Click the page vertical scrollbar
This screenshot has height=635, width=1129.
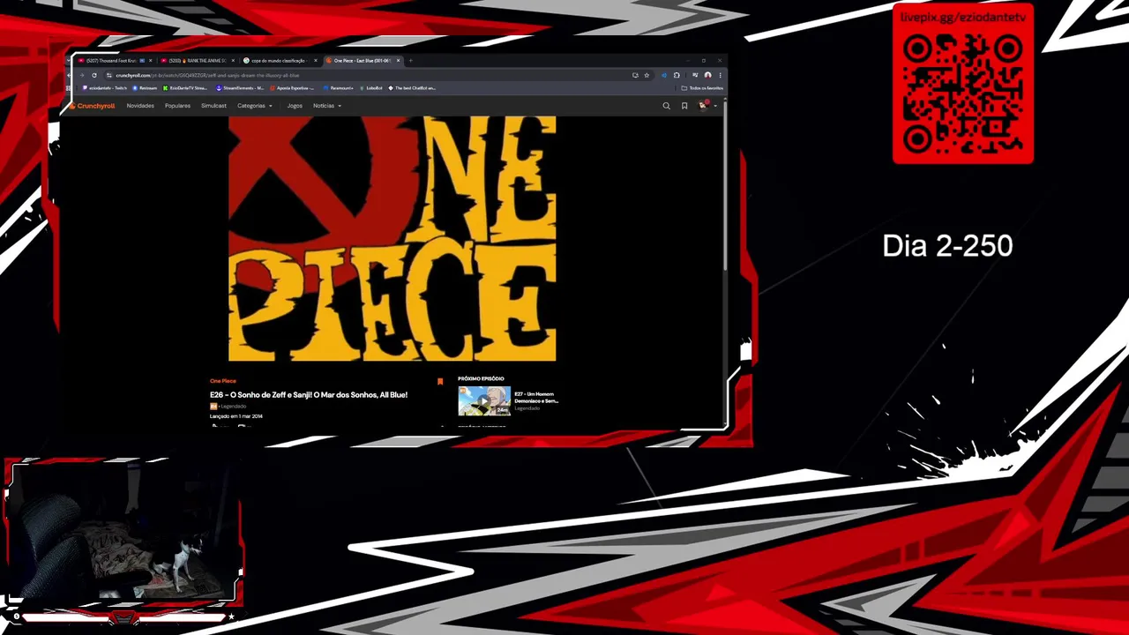pos(724,185)
